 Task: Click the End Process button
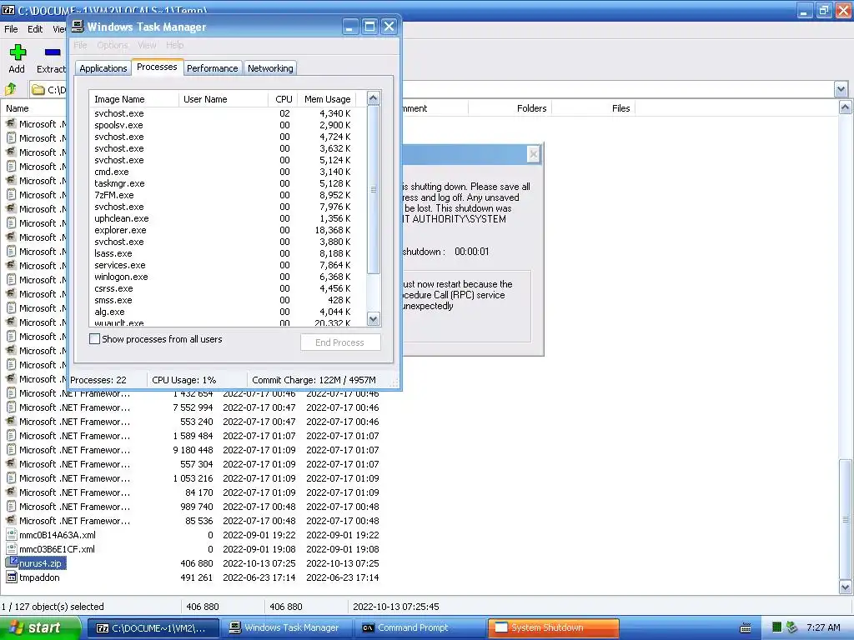[x=340, y=342]
